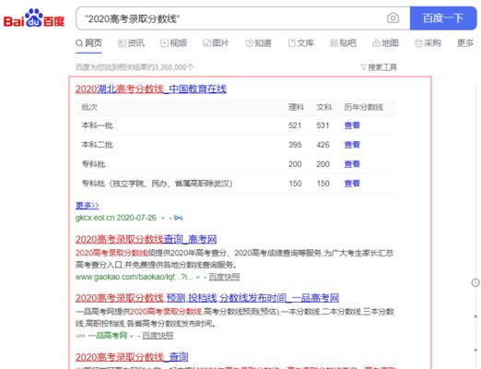Select the 本科二批 row label
Image resolution: width=481 pixels, height=369 pixels.
[98, 145]
